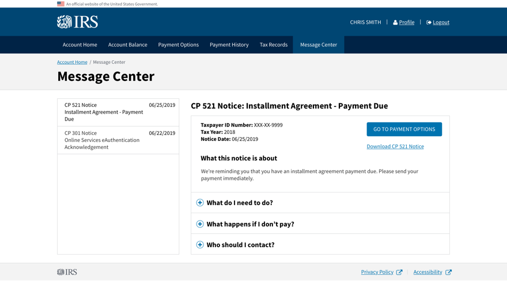Click the Account Home breadcrumb link
This screenshot has height=281, width=507.
[x=72, y=62]
